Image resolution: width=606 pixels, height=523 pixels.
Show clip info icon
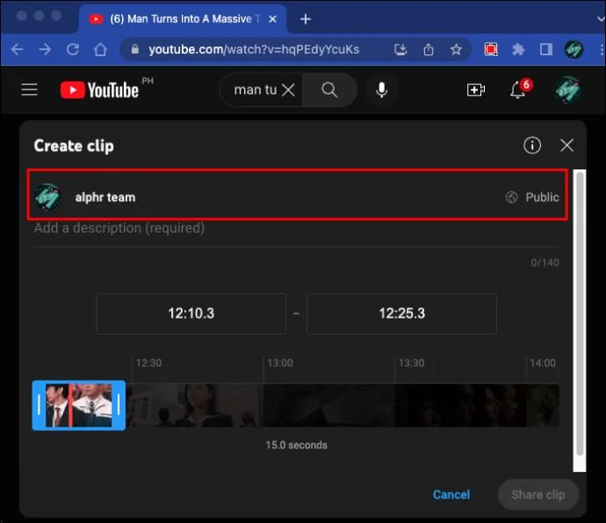click(x=532, y=146)
